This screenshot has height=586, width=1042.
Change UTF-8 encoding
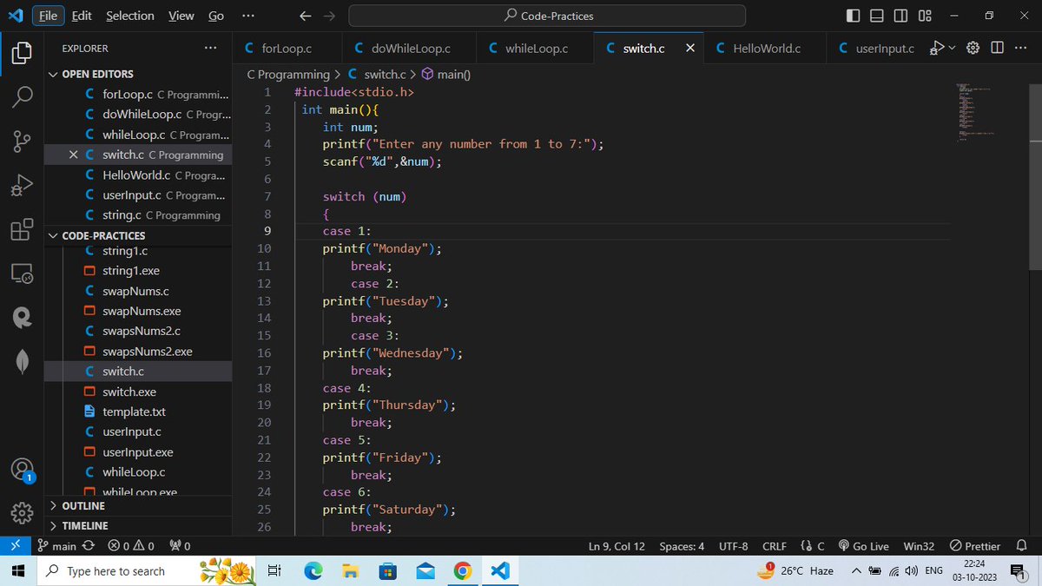pos(733,546)
